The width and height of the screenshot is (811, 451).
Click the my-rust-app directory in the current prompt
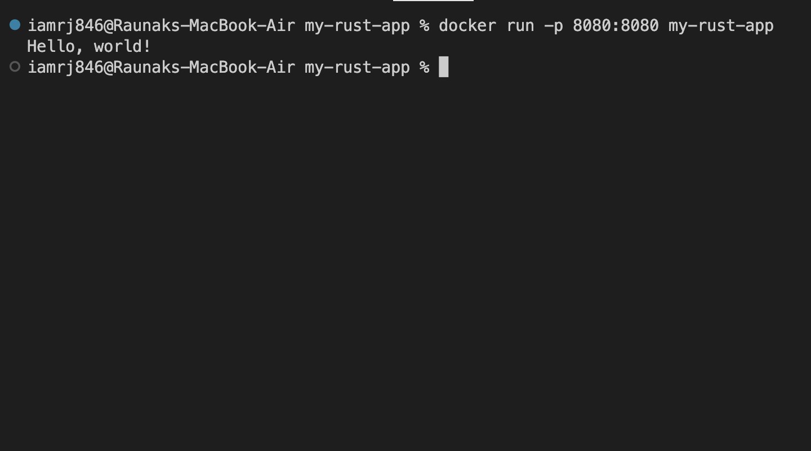357,68
